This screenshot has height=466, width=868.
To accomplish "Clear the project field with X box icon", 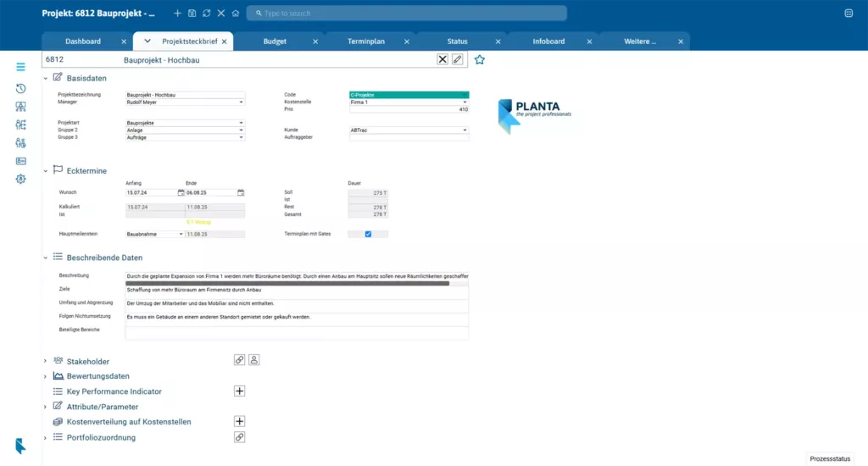I will (x=442, y=59).
